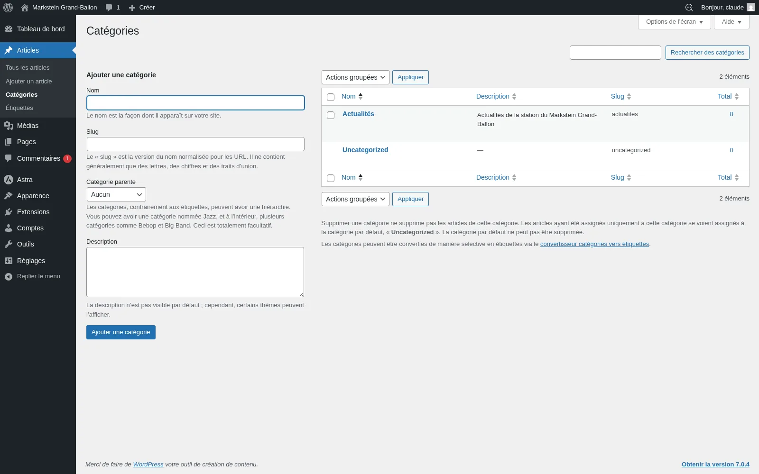This screenshot has height=474, width=759.
Task: Sort by the bottom Slug column header
Action: tap(621, 177)
